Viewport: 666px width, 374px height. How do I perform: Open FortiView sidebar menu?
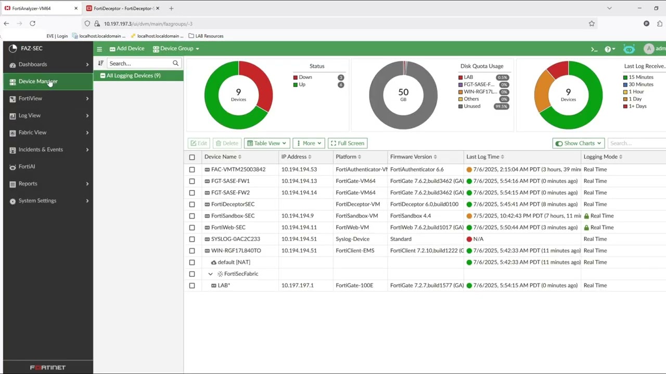[x=48, y=99]
